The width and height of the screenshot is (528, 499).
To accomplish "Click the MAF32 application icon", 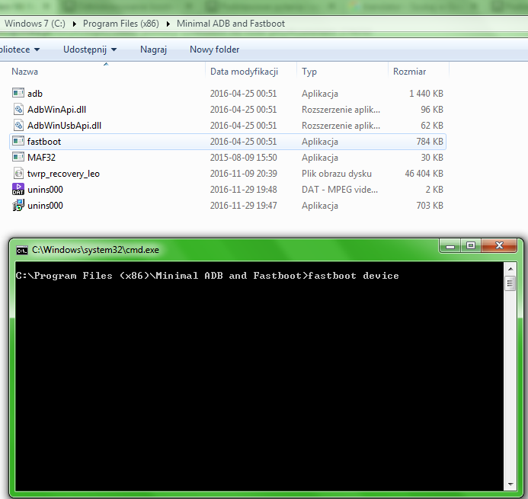I will pyautogui.click(x=19, y=158).
